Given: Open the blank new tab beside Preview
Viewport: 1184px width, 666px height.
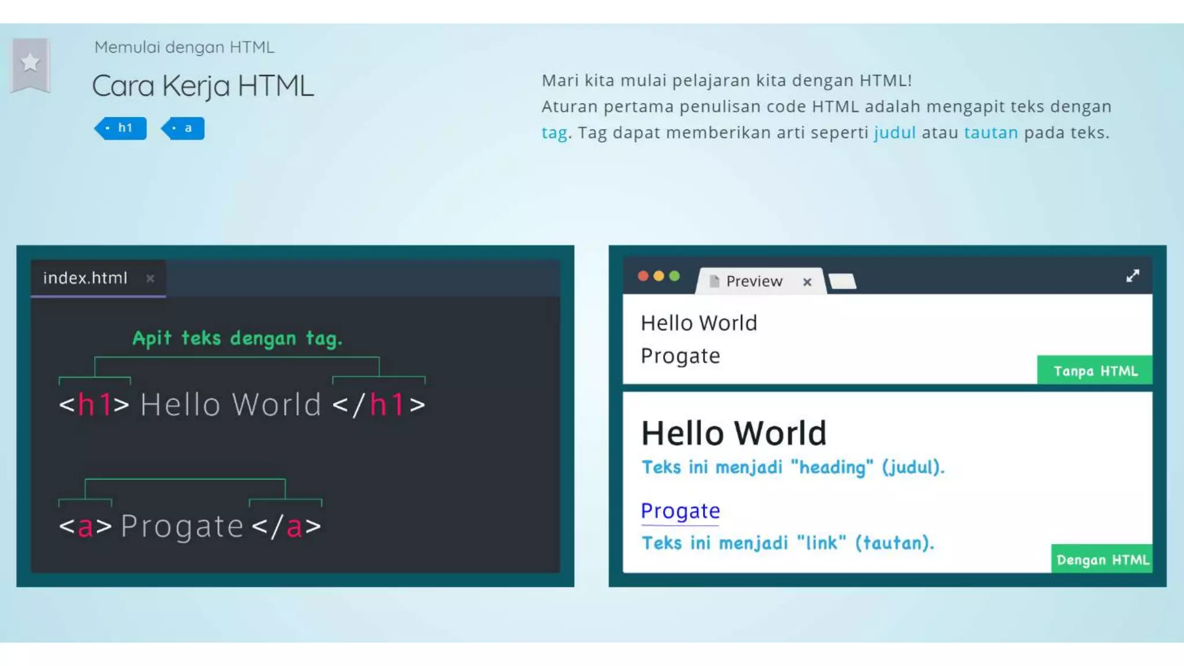Looking at the screenshot, I should coord(842,282).
